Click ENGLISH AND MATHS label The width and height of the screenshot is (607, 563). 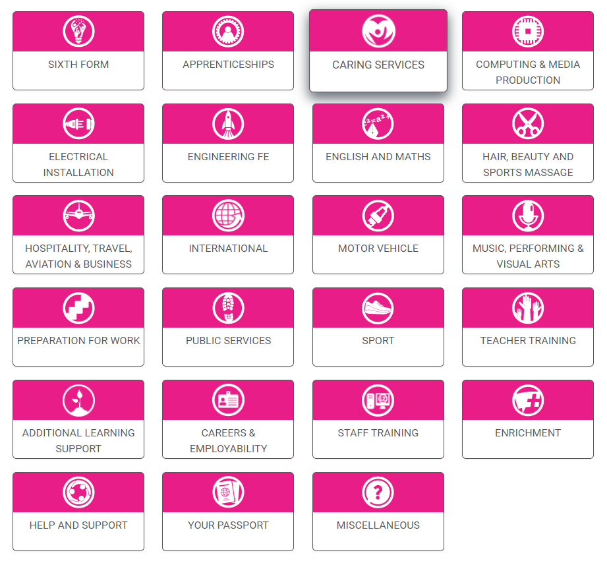pyautogui.click(x=378, y=157)
